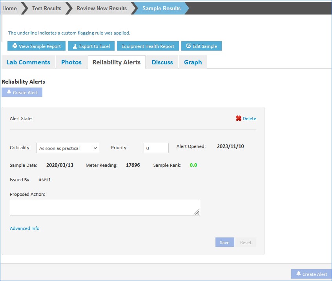This screenshot has width=332, height=281.
Task: Navigate to Home in the breadcrumb
Action: click(10, 8)
